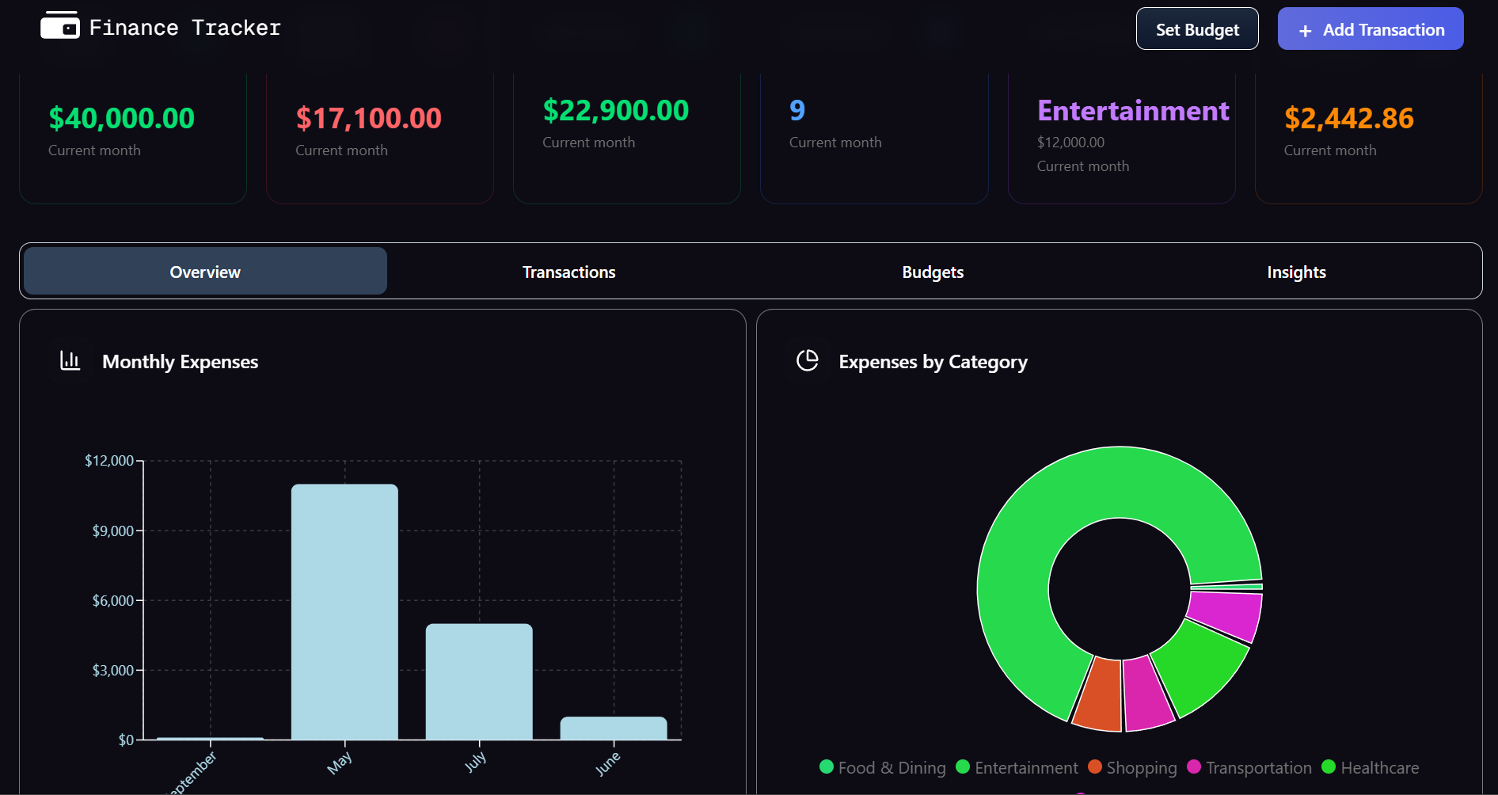This screenshot has height=795, width=1498.
Task: Click the Expenses by Category pie chart icon
Action: coord(808,360)
